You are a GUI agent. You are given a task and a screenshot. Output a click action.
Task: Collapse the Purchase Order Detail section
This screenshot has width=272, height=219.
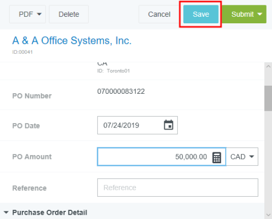click(6, 212)
